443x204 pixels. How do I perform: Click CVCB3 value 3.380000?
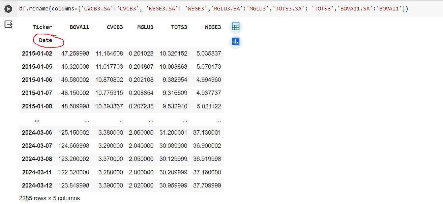point(111,133)
